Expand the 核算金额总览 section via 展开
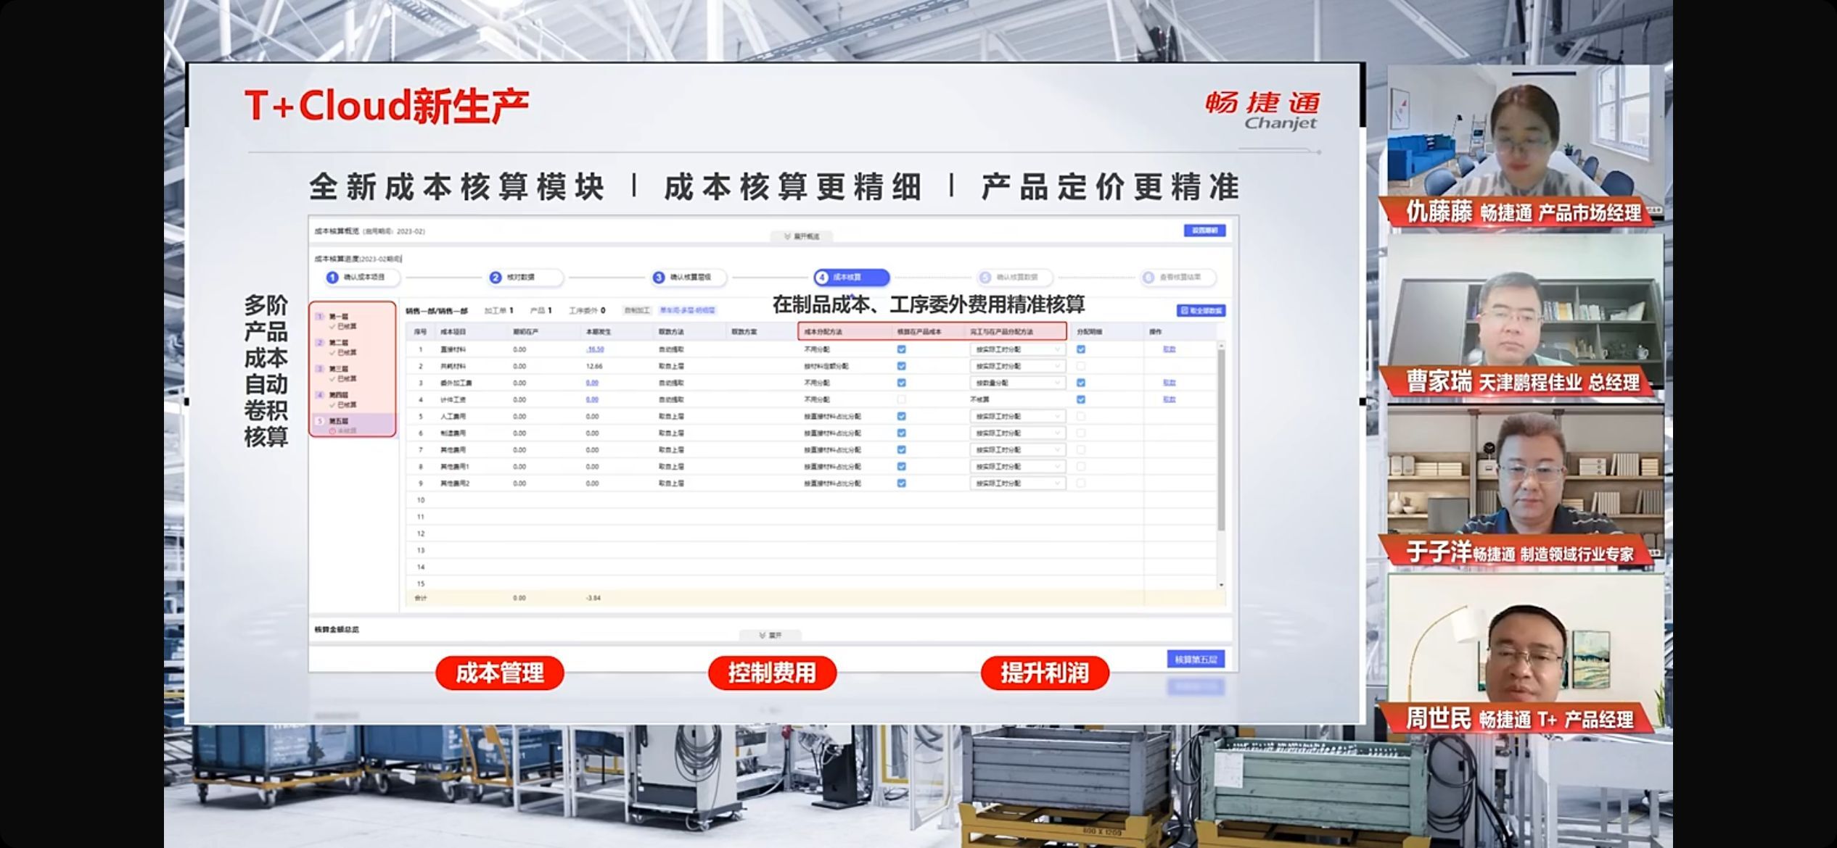The width and height of the screenshot is (1837, 848). (770, 635)
